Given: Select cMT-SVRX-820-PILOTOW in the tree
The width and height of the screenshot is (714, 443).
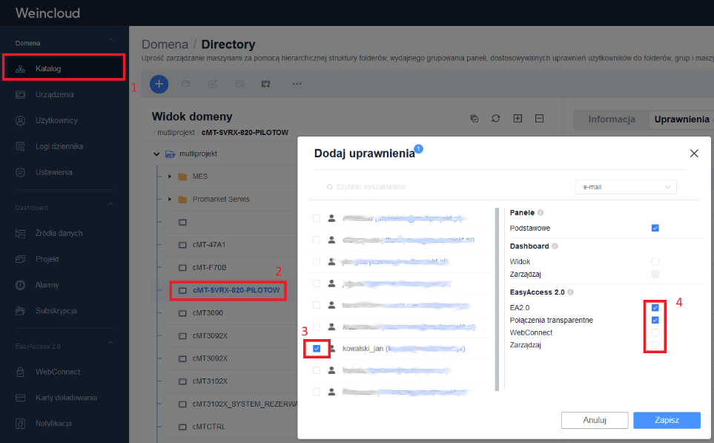Looking at the screenshot, I should (x=236, y=290).
